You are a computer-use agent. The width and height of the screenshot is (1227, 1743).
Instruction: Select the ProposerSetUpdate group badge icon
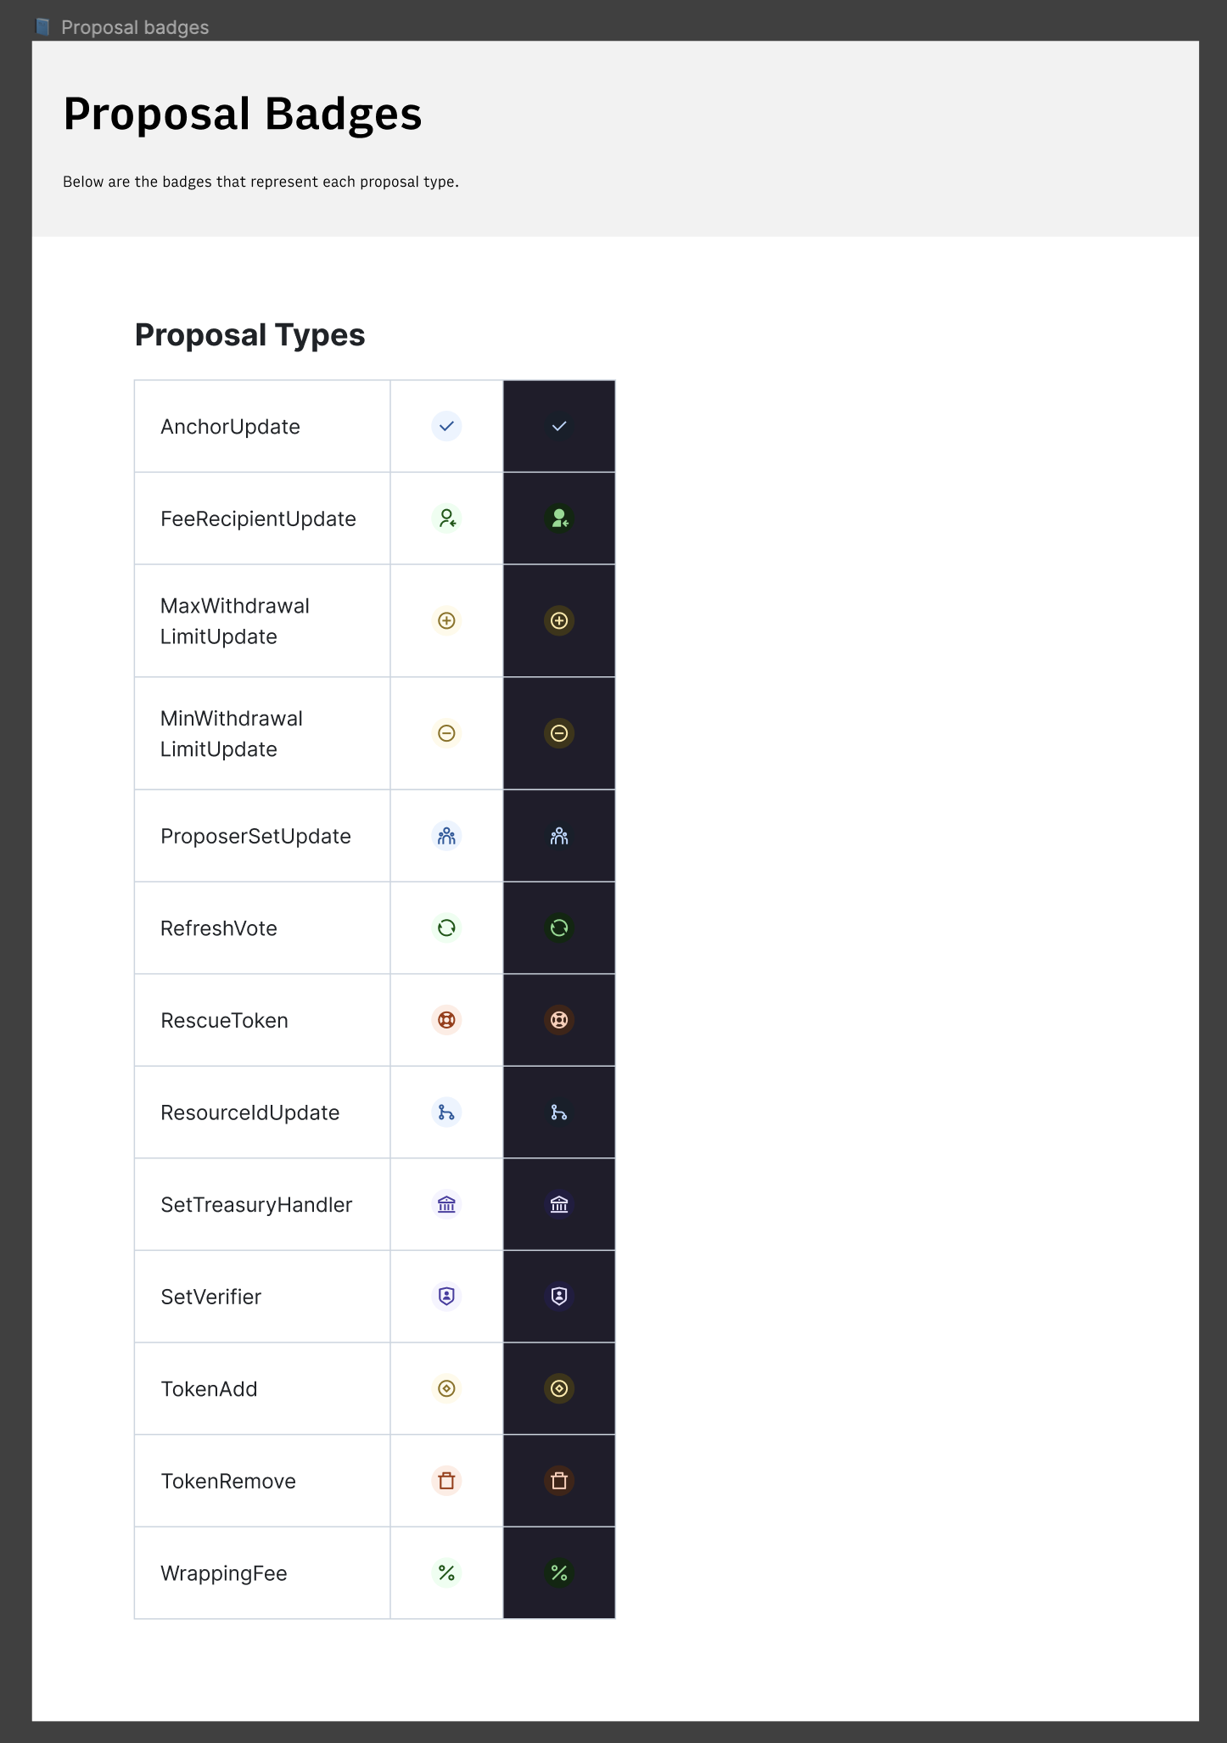446,836
